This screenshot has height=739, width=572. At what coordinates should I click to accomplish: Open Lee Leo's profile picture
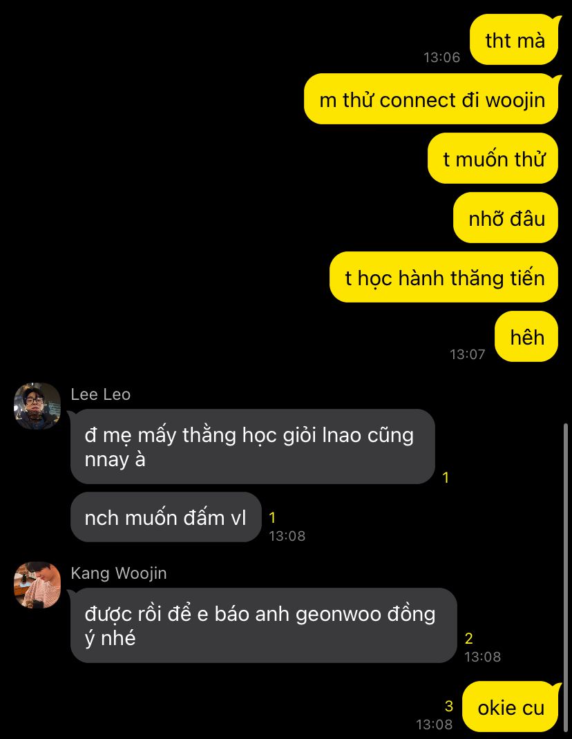(37, 406)
